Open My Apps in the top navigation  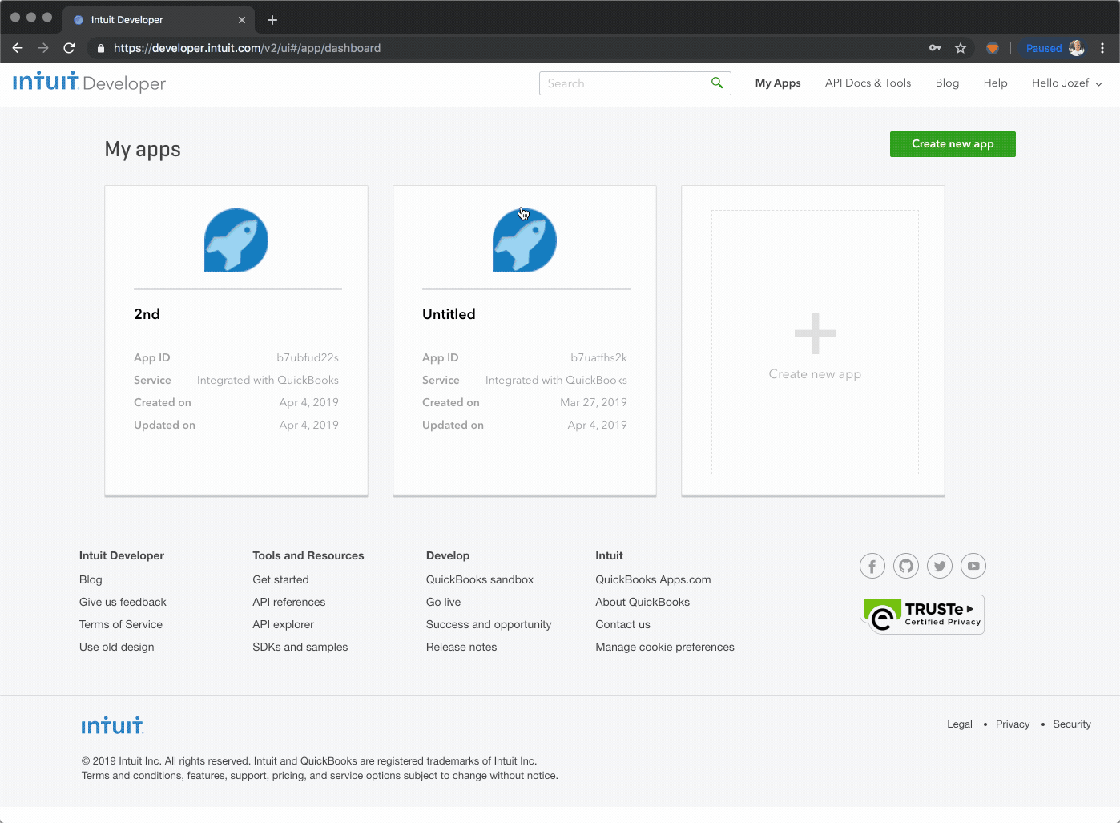click(778, 83)
